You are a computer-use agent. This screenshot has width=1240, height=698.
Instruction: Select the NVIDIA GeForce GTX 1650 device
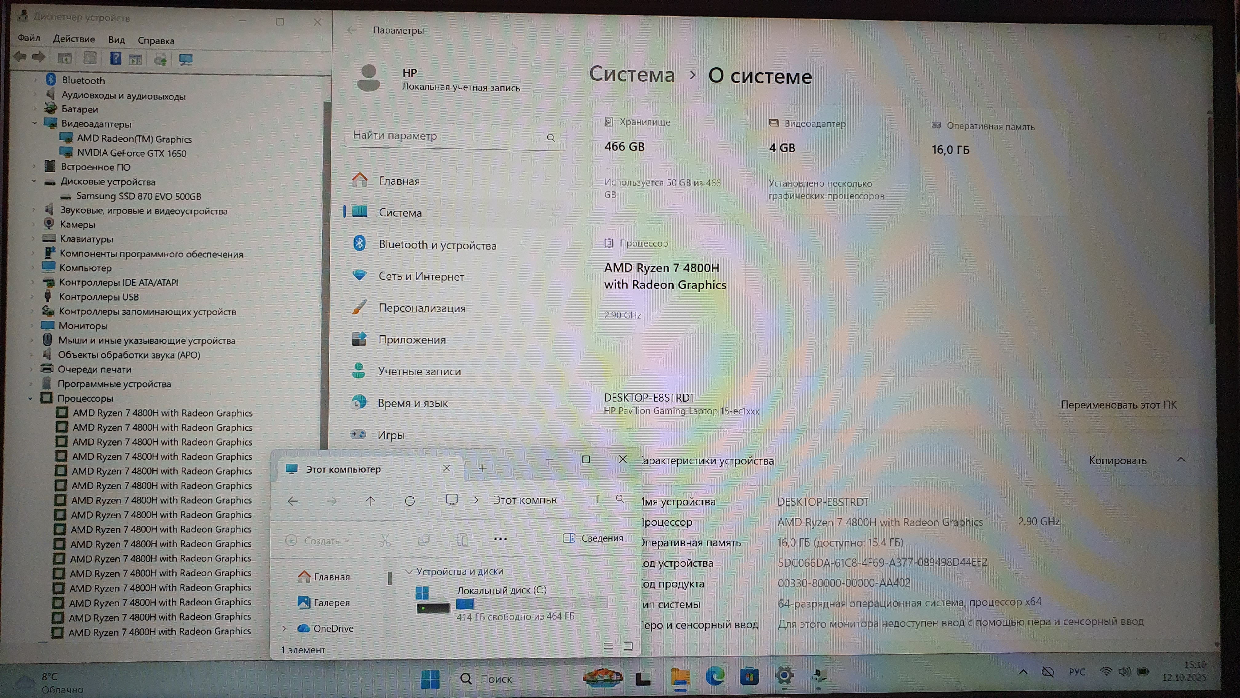[x=131, y=153]
